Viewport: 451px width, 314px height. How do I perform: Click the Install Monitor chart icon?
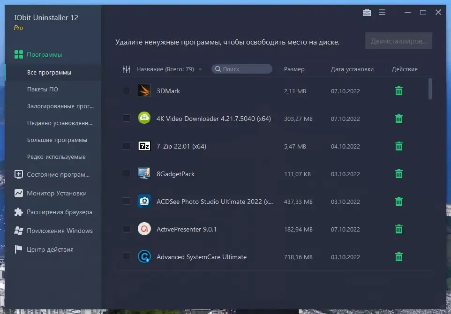[x=19, y=193]
